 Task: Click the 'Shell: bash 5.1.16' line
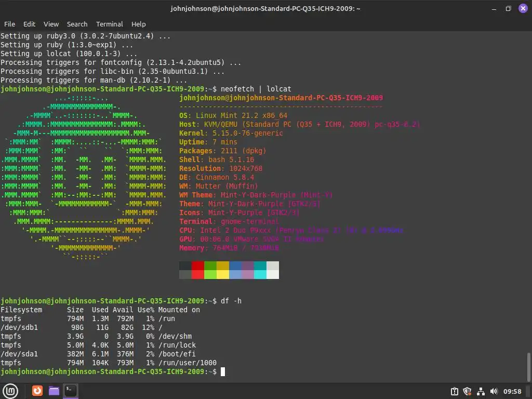[217, 159]
